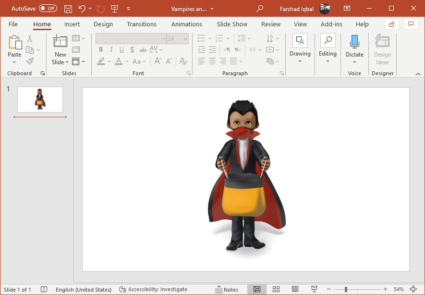Viewport: 425px width, 295px height.
Task: Click the zoom slider handle
Action: point(346,289)
